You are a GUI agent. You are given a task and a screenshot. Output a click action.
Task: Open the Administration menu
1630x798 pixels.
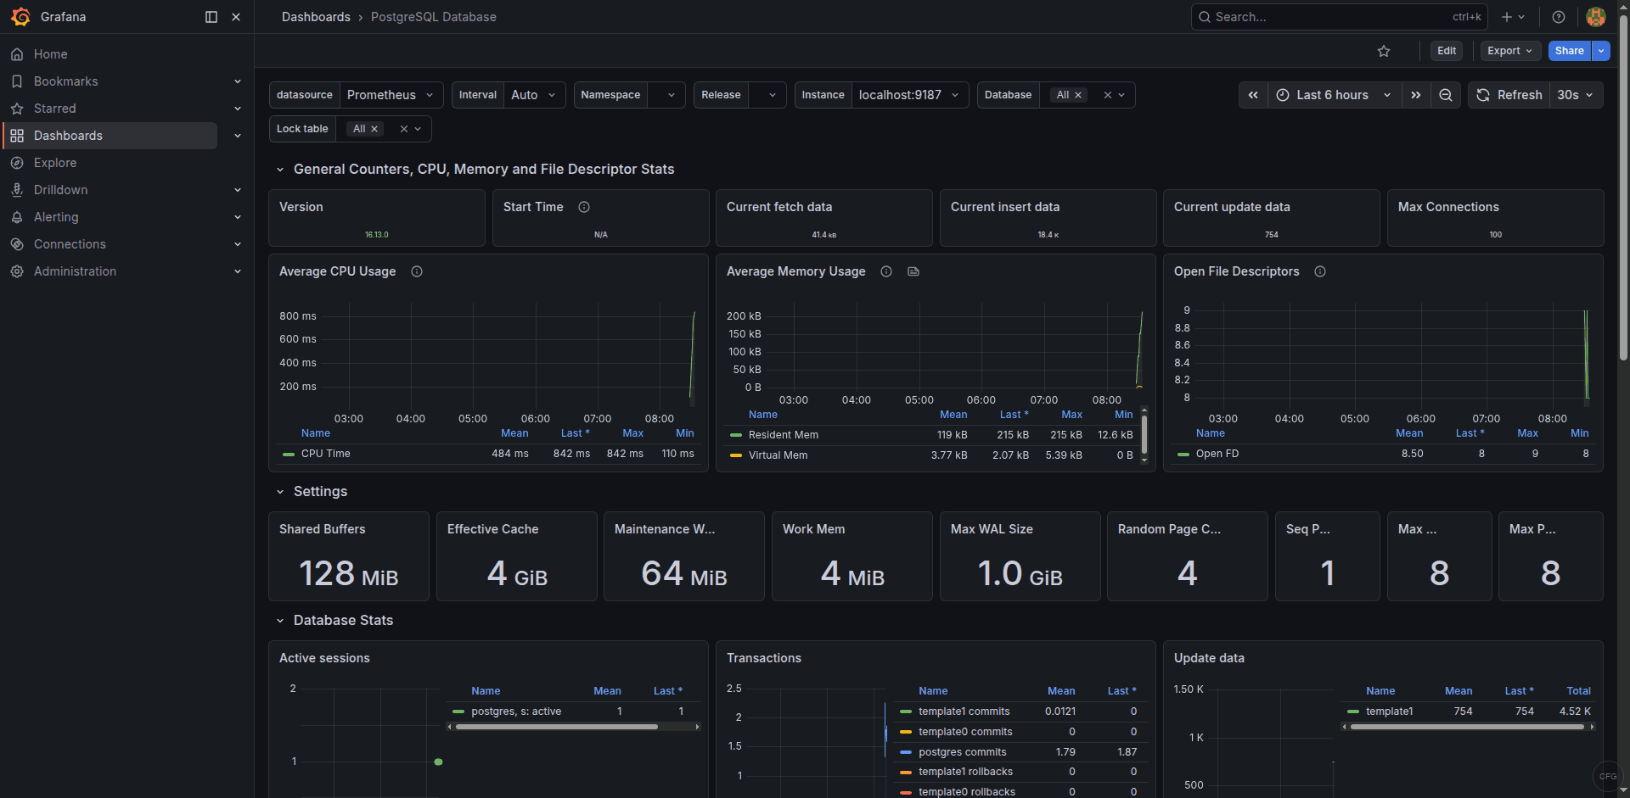pos(75,271)
